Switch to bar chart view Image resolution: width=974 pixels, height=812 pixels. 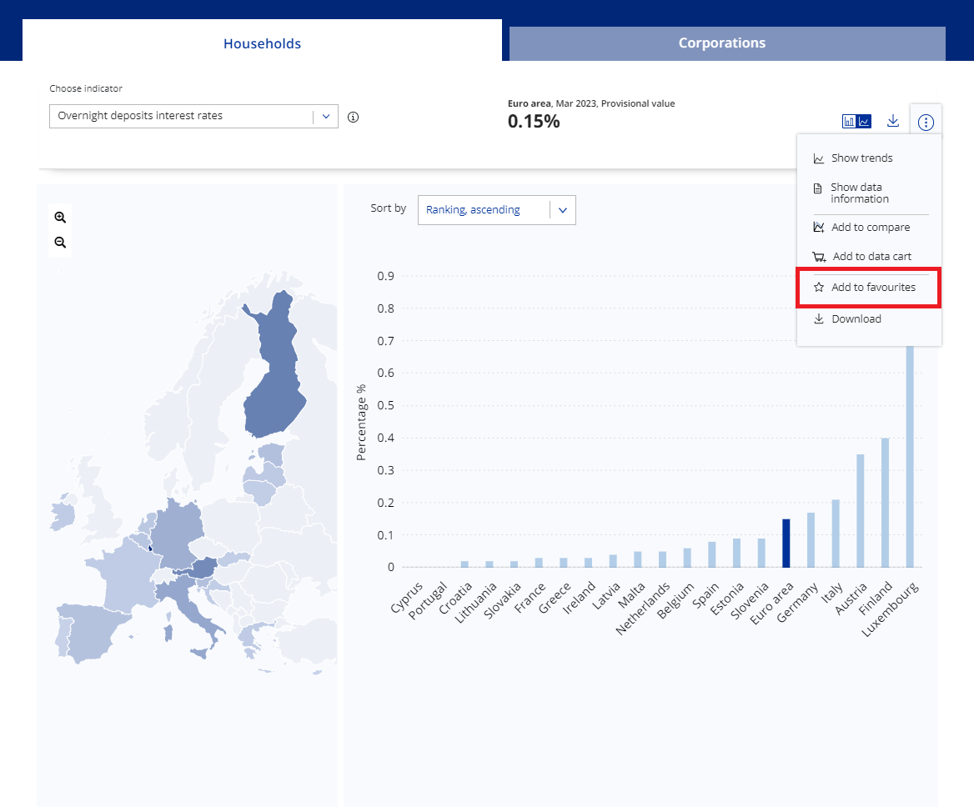click(849, 122)
